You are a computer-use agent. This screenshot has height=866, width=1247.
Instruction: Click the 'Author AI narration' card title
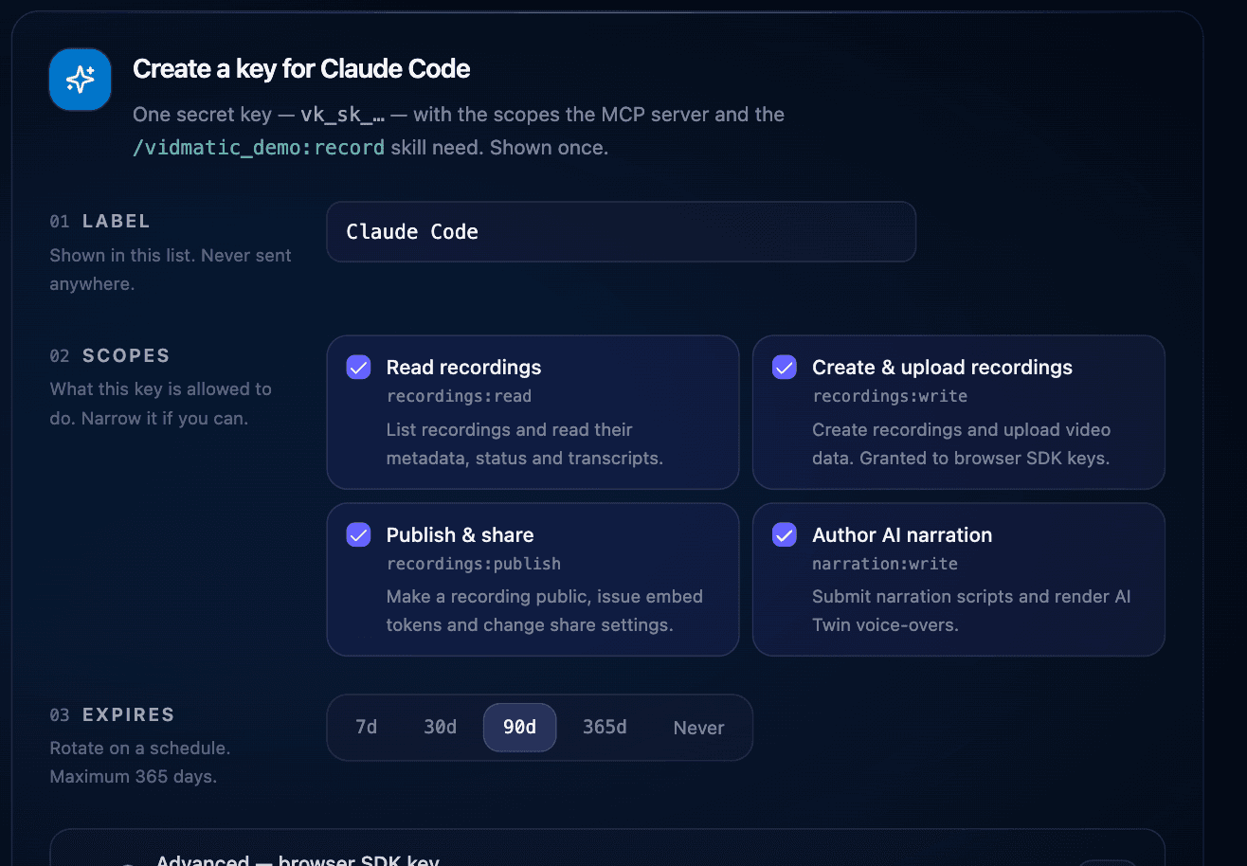(x=902, y=535)
